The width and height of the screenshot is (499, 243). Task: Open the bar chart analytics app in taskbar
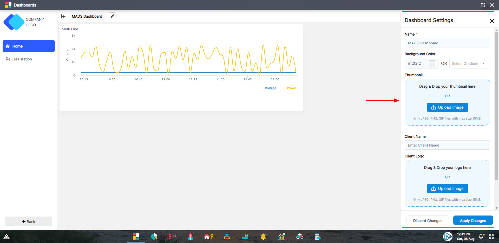281,237
